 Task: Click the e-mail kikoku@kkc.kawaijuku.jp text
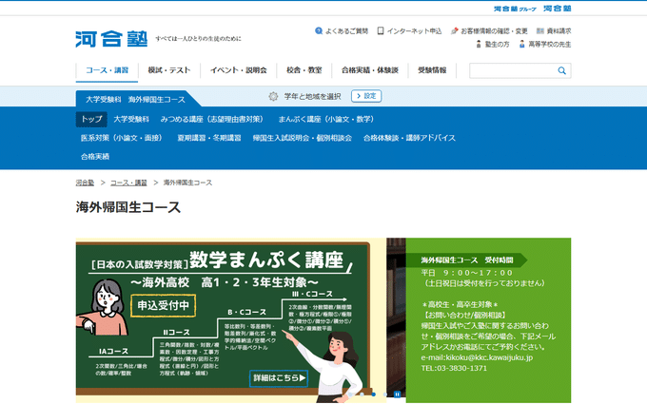(x=477, y=357)
